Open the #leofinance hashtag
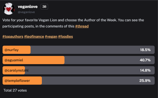Image resolution: width=158 pixels, height=98 pixels. (x=34, y=36)
